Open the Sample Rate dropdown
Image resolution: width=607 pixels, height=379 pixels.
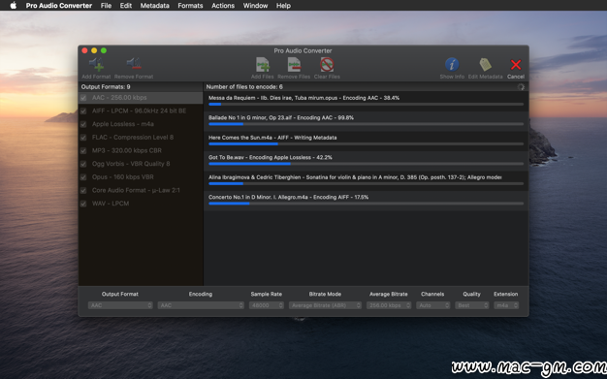[267, 305]
